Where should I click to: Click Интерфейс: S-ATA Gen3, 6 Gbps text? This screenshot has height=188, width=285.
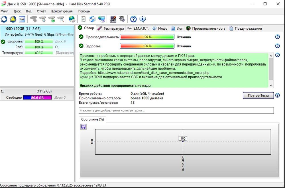(x=30, y=34)
